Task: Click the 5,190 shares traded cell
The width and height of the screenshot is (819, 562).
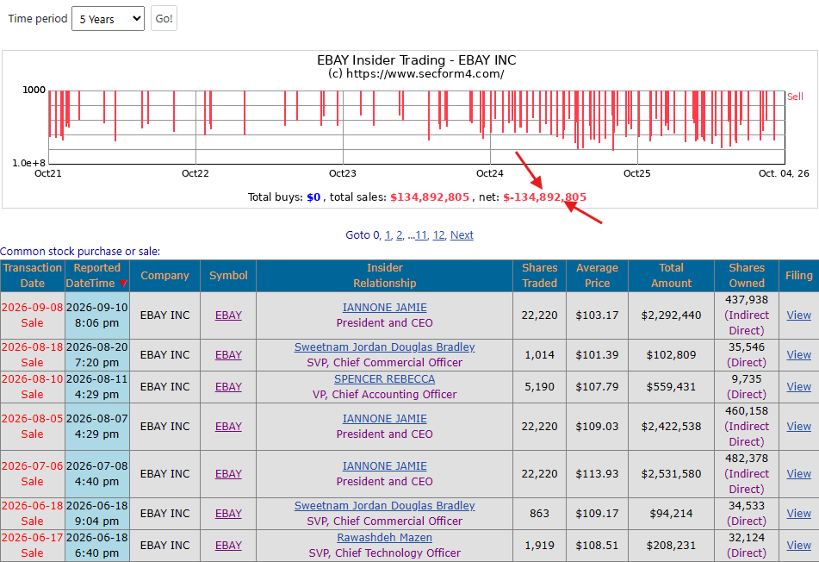Action: (540, 387)
